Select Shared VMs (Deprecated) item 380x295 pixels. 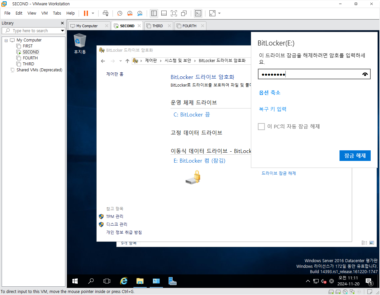click(39, 70)
